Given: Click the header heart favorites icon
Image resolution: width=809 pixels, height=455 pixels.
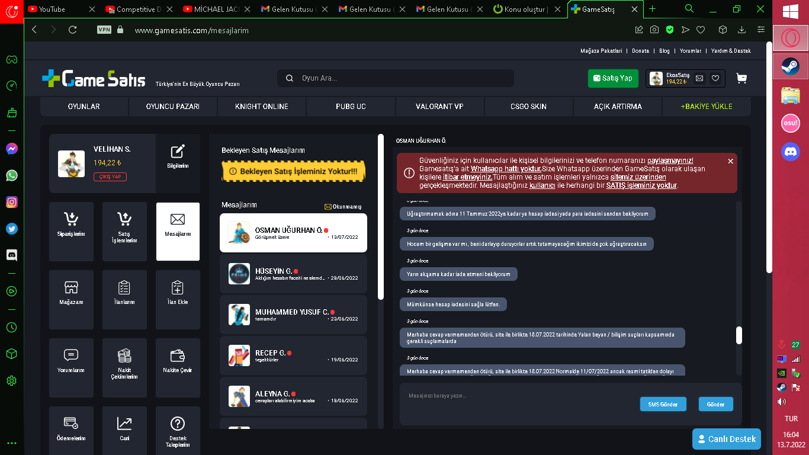Looking at the screenshot, I should click(715, 78).
